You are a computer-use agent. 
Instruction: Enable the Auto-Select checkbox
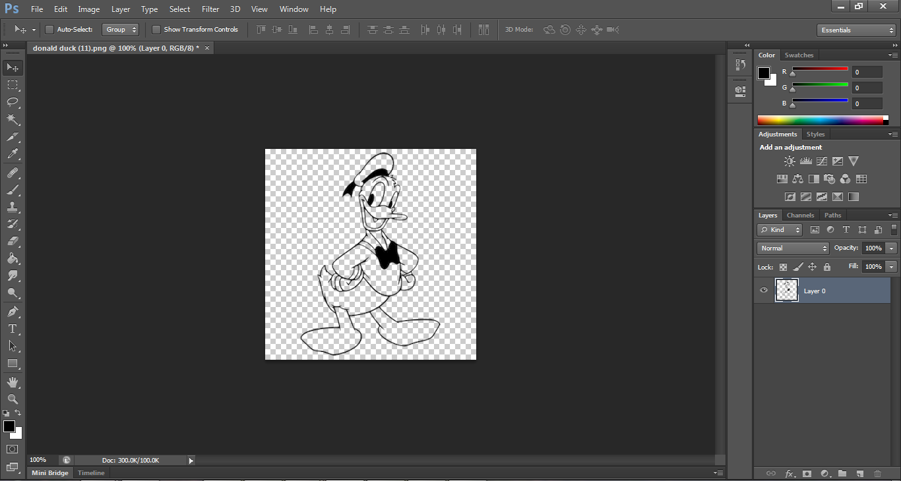point(49,30)
